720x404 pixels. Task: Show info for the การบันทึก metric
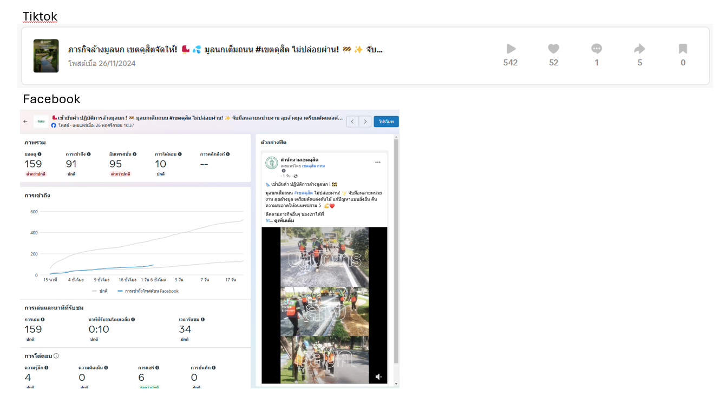(214, 368)
